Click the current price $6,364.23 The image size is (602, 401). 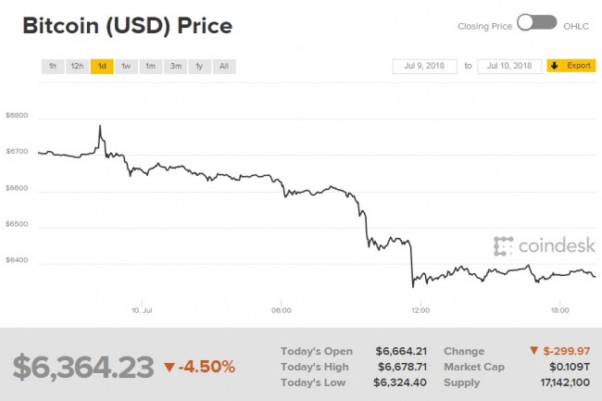[x=82, y=367]
